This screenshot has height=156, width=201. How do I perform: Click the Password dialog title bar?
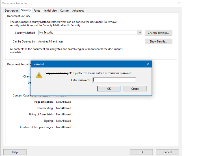tap(88, 64)
